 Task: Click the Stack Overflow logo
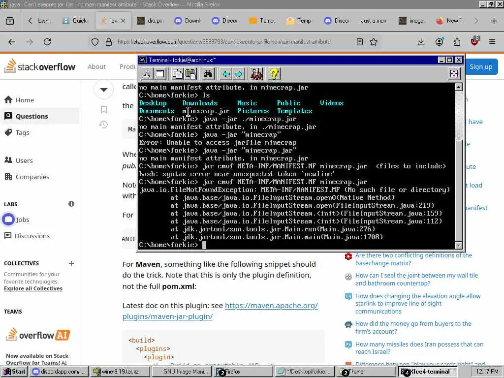pos(40,66)
